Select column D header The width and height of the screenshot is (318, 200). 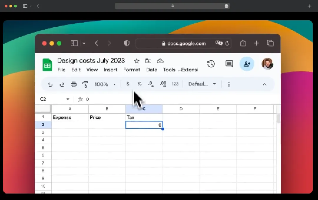pyautogui.click(x=181, y=109)
